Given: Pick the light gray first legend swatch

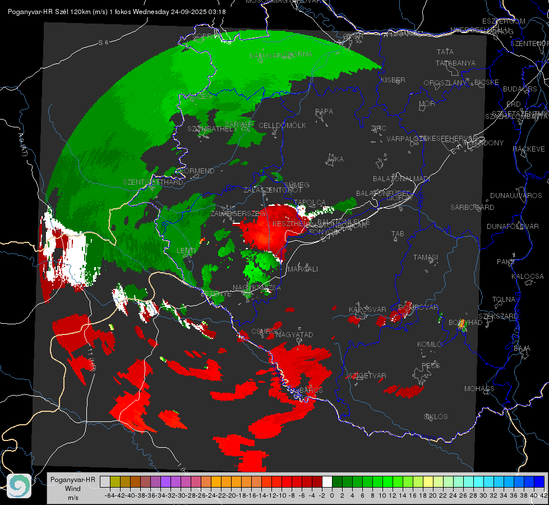Looking at the screenshot, I should click(x=105, y=481).
